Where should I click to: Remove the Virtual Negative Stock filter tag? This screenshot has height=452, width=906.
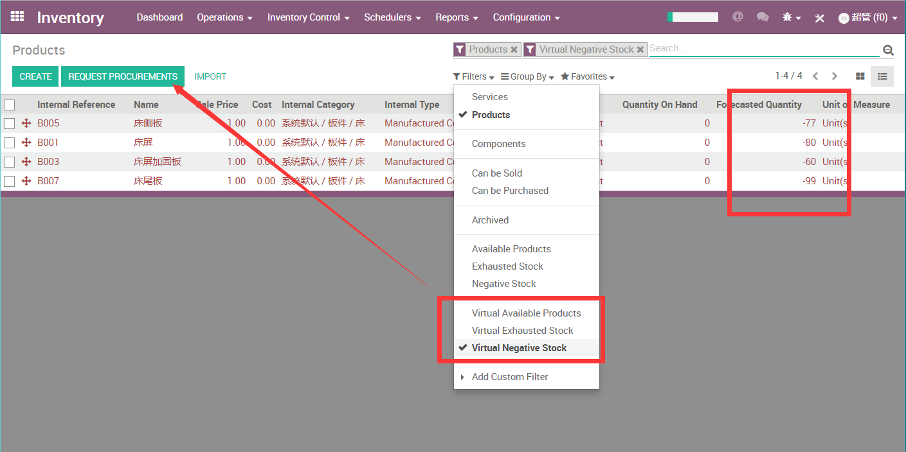(x=640, y=49)
